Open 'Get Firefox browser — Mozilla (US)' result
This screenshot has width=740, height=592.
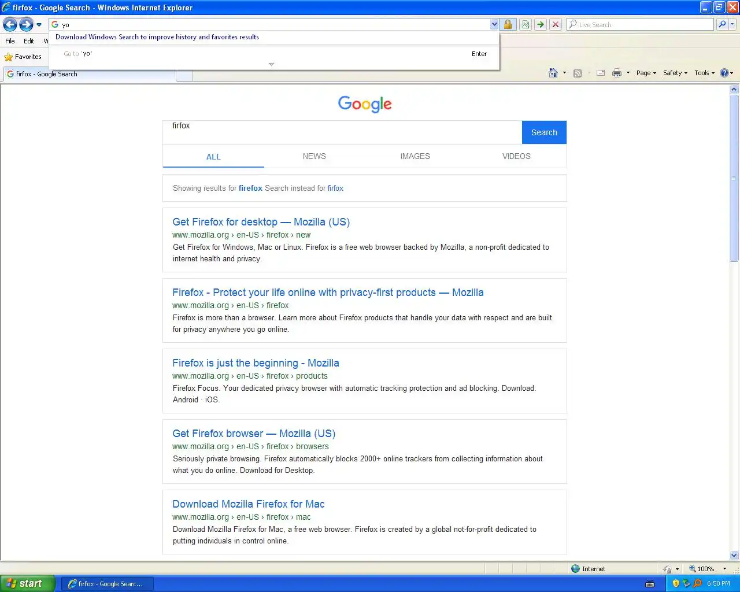tap(254, 434)
